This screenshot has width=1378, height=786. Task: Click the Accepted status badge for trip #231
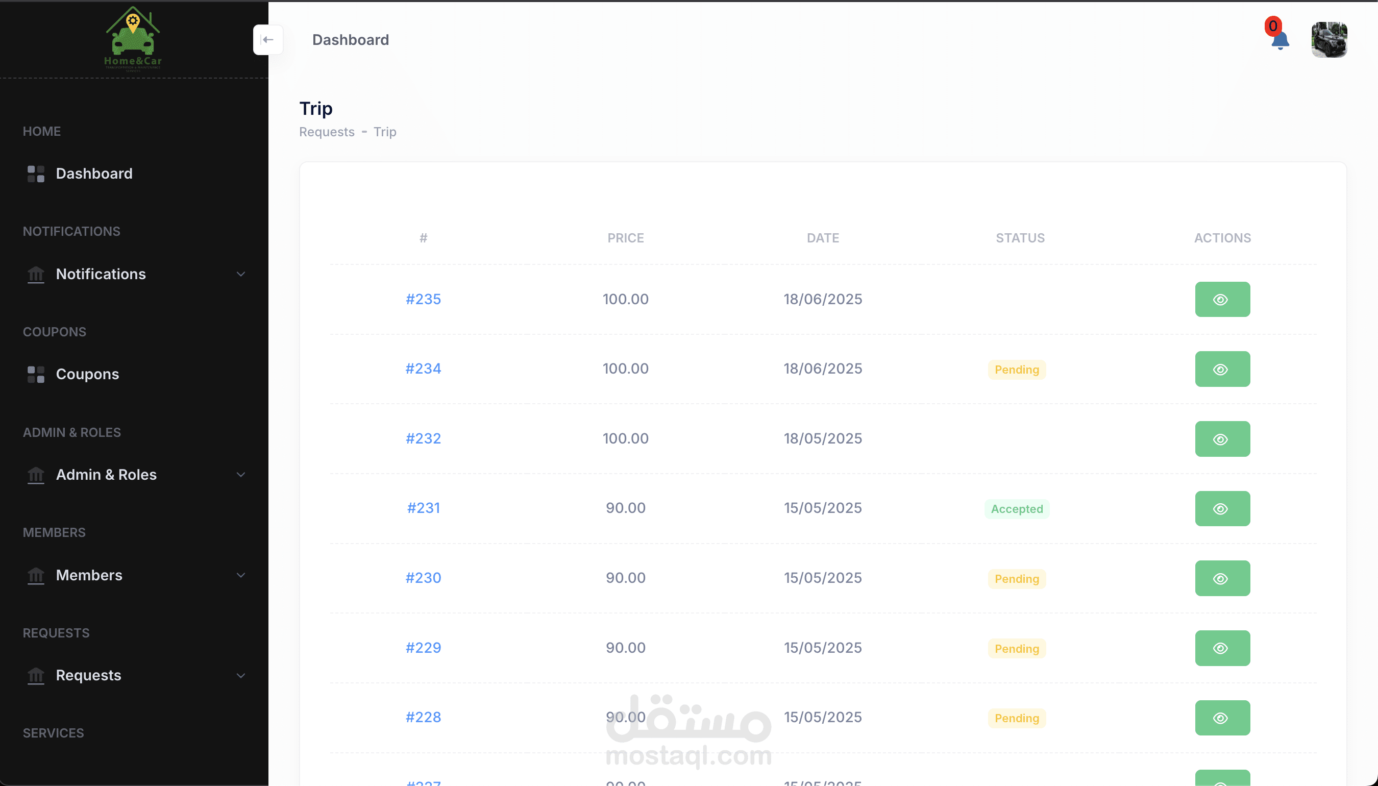[x=1017, y=508]
